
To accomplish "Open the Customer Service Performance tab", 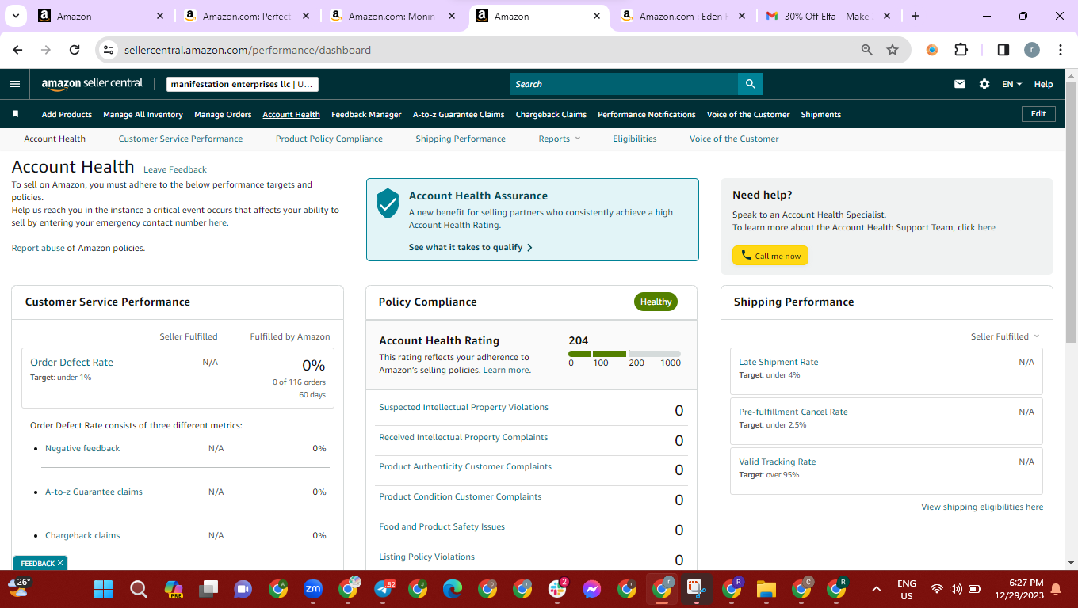I will point(181,139).
